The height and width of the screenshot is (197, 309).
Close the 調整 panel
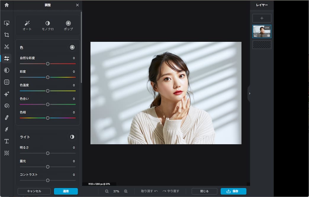click(78, 5)
